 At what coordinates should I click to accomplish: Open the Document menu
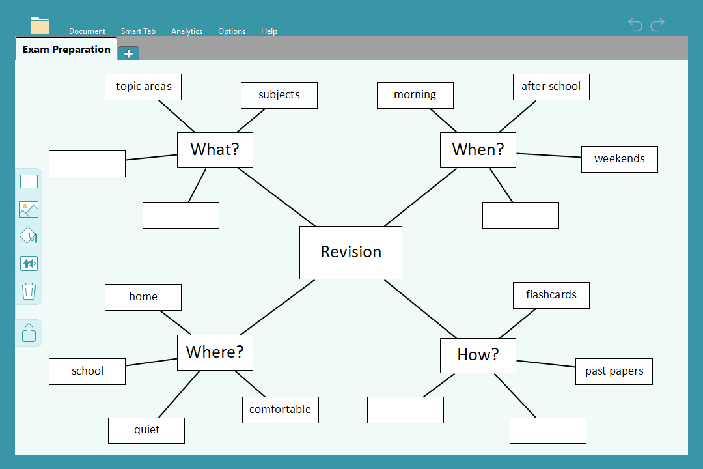click(87, 31)
